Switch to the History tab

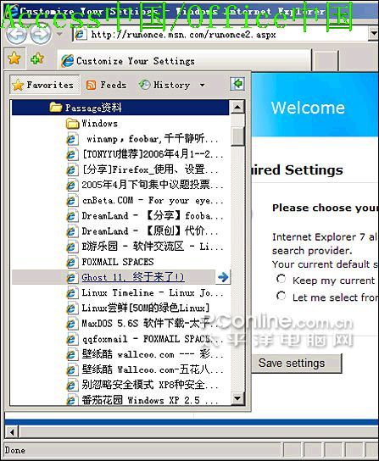164,85
